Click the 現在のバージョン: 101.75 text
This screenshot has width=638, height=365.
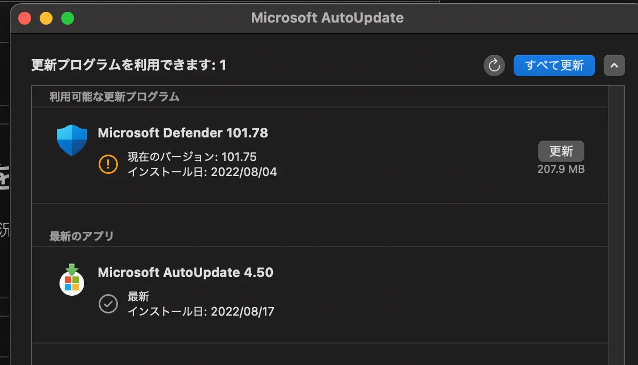(192, 157)
